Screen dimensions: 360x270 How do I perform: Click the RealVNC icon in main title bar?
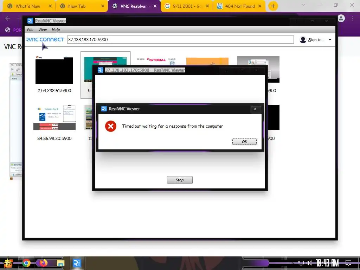click(30, 21)
